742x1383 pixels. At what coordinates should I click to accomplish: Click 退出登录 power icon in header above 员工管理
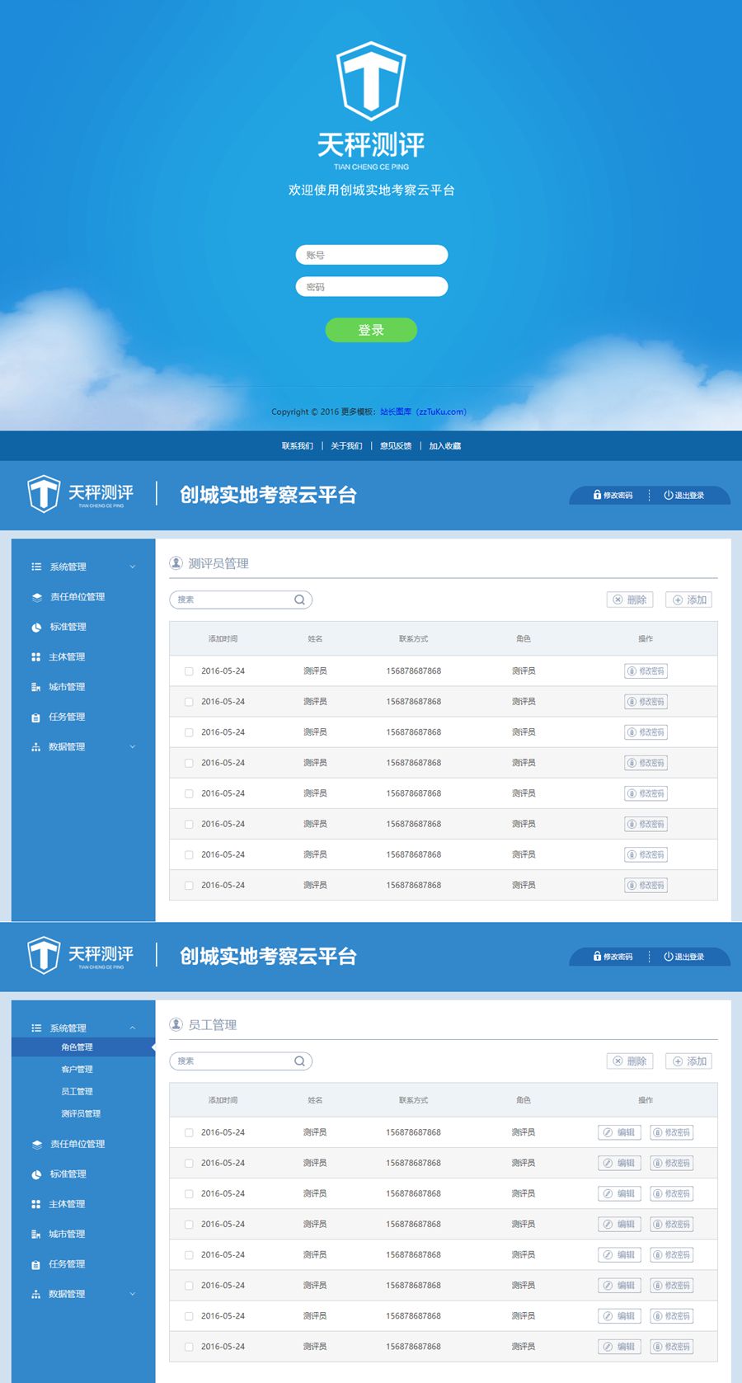[x=669, y=957]
